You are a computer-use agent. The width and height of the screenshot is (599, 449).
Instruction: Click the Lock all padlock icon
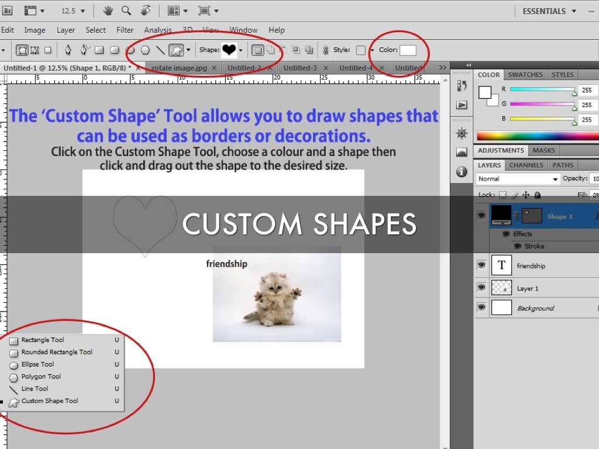click(x=538, y=195)
